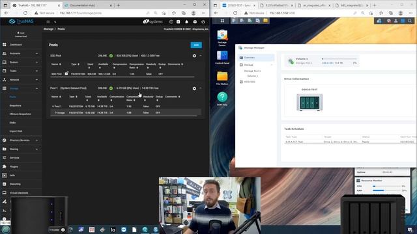Expand the System menu arrow

click(x=36, y=62)
